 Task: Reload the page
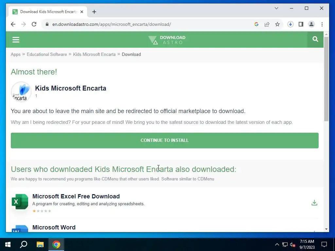[x=34, y=24]
